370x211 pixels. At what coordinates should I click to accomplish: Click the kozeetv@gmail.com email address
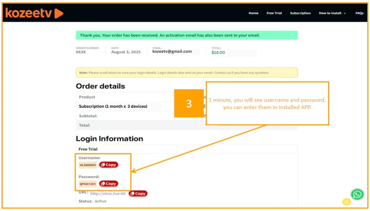click(x=172, y=52)
